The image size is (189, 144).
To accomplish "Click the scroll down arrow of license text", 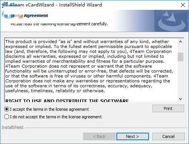I will 180,99.
